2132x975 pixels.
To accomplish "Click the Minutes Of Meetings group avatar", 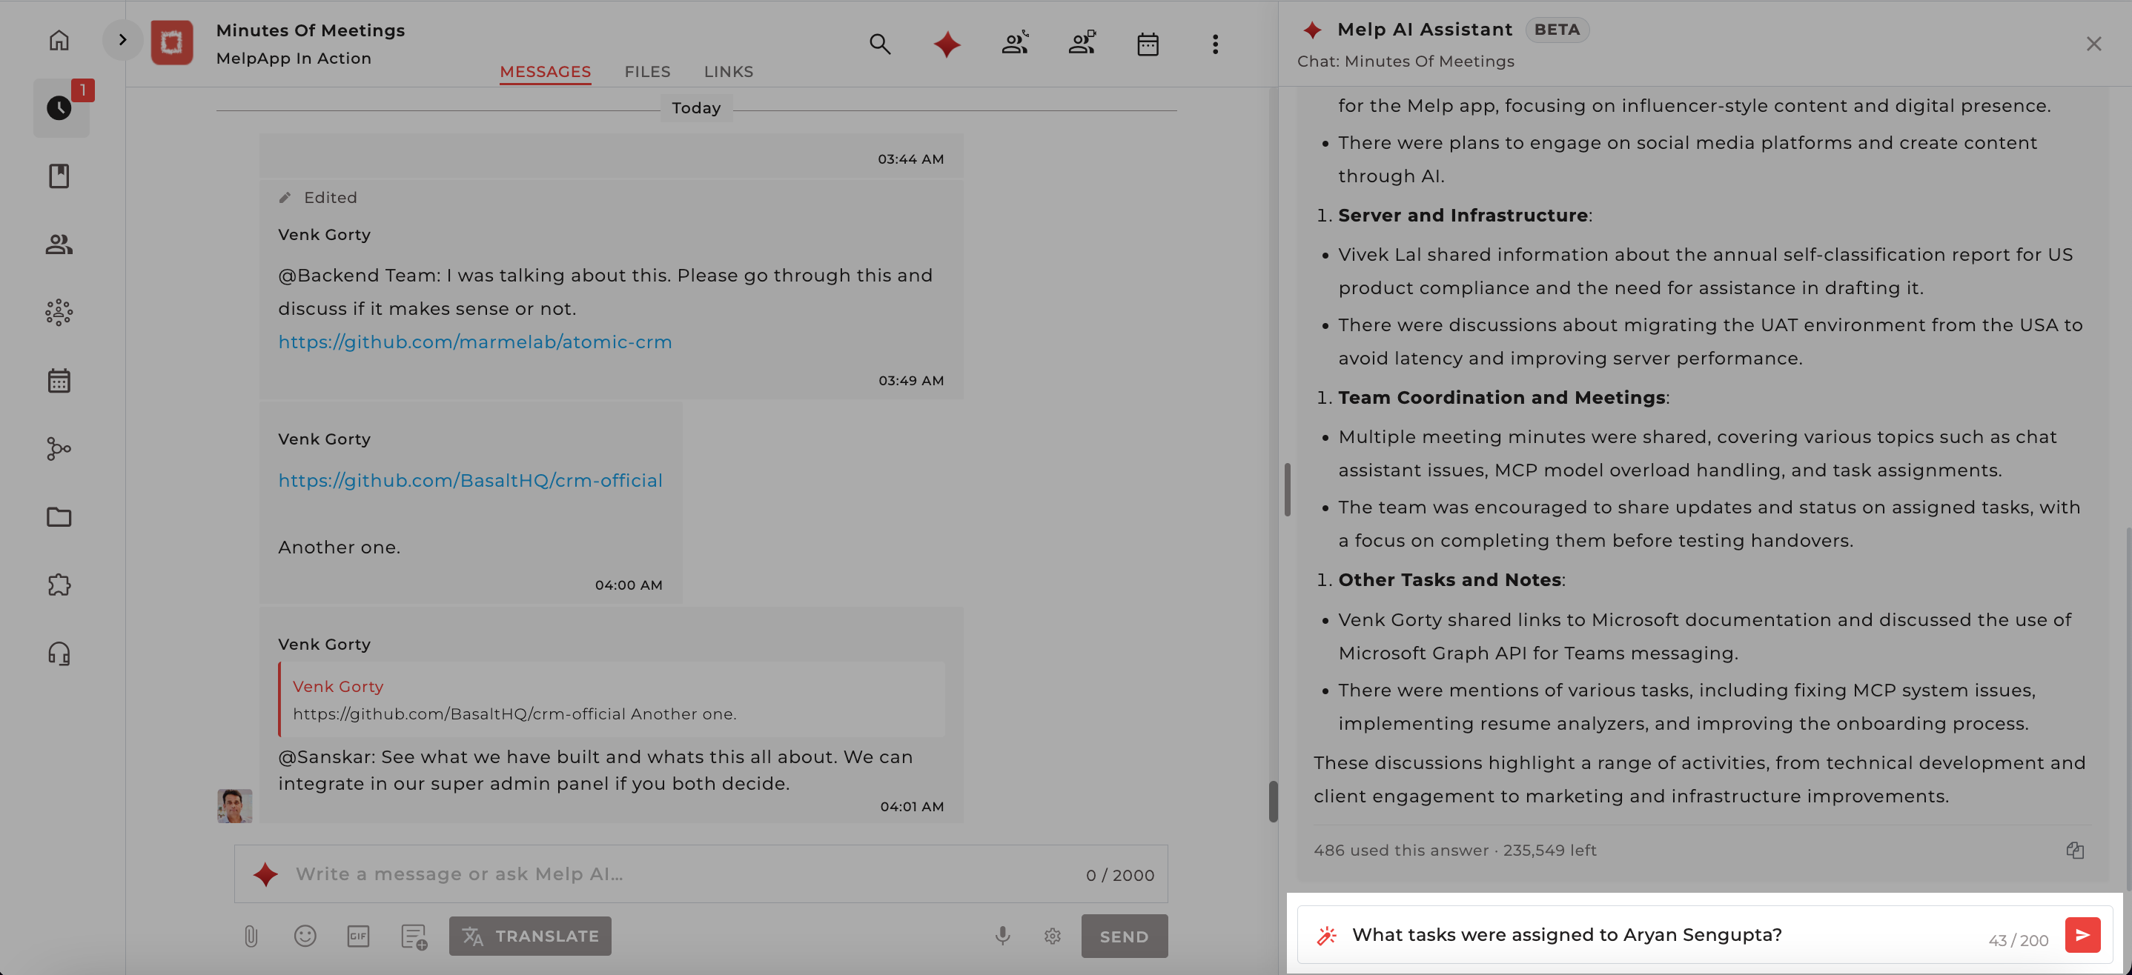I will (172, 42).
